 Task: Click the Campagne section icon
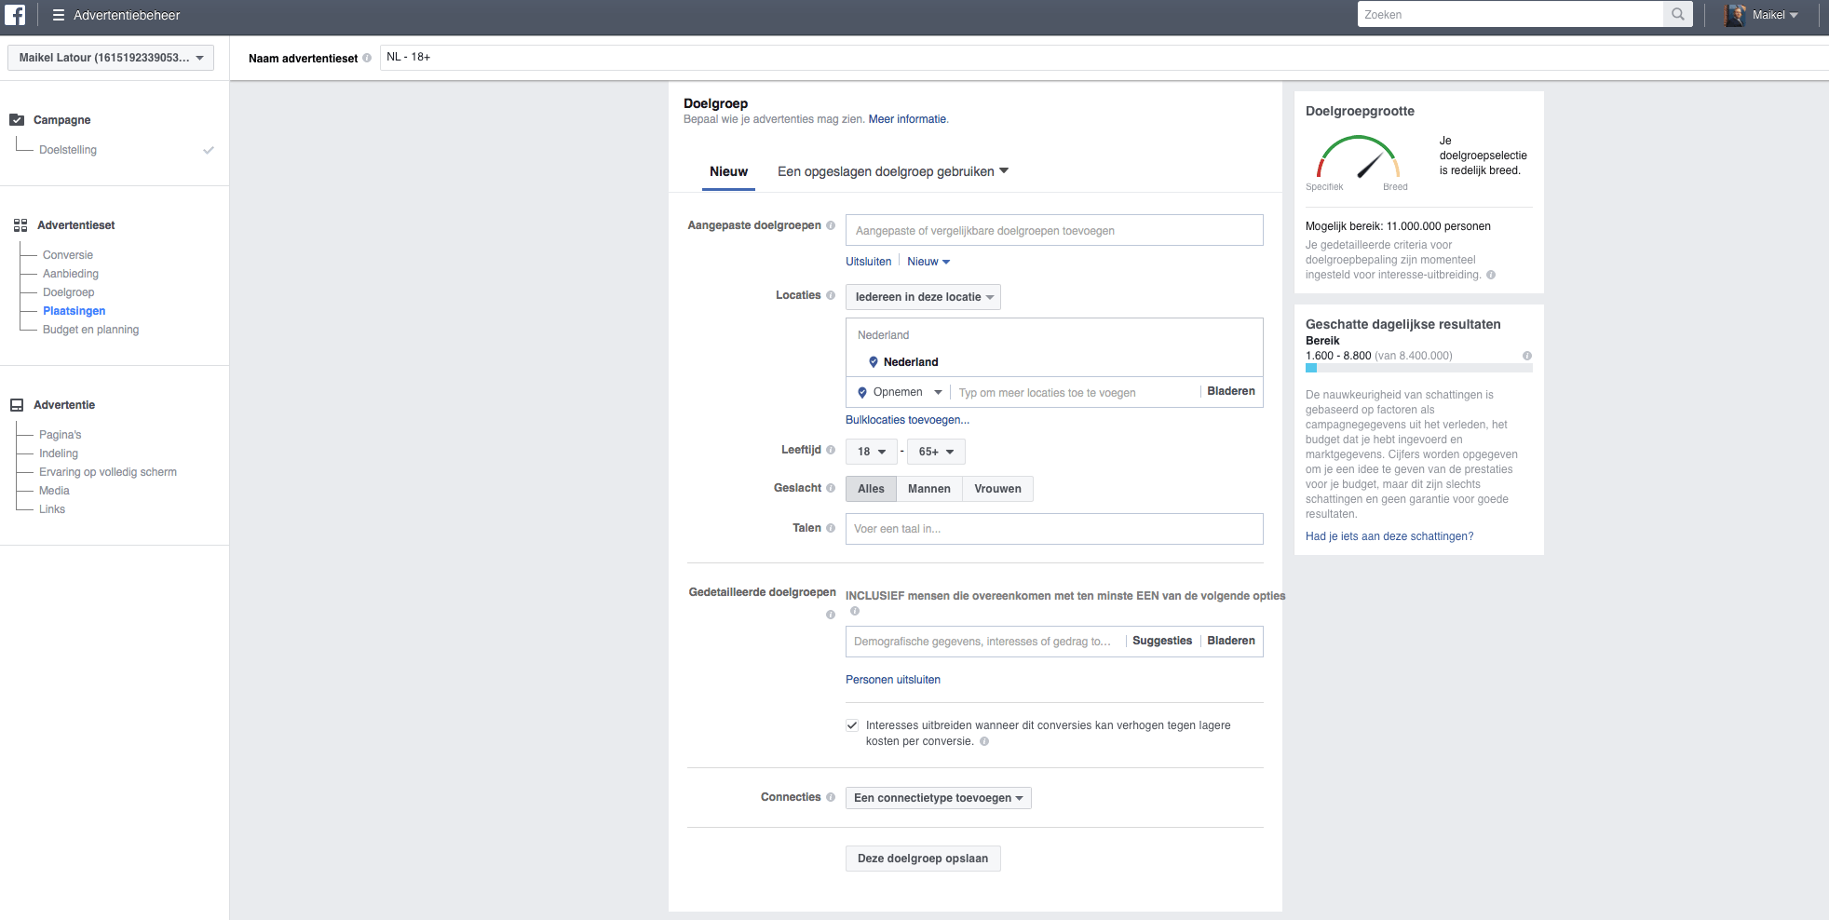pos(17,120)
